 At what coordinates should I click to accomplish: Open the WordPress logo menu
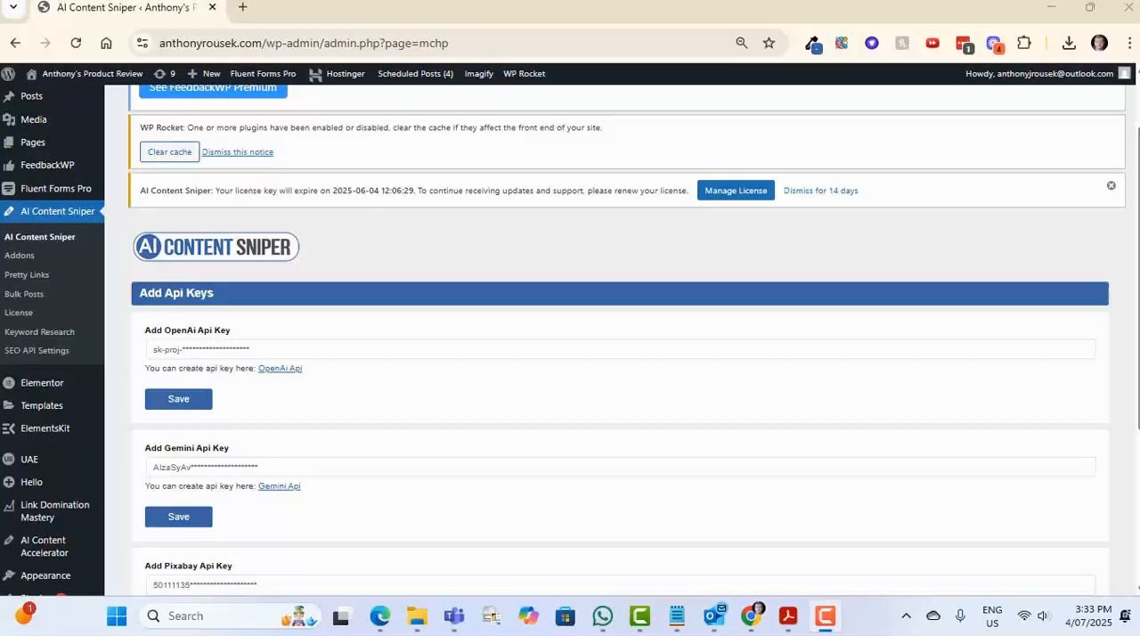click(x=8, y=74)
